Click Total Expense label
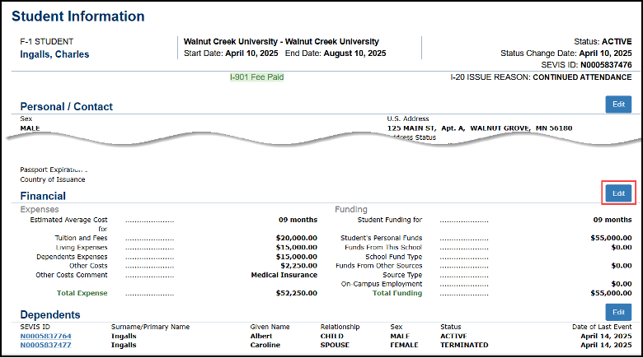 click(x=82, y=293)
